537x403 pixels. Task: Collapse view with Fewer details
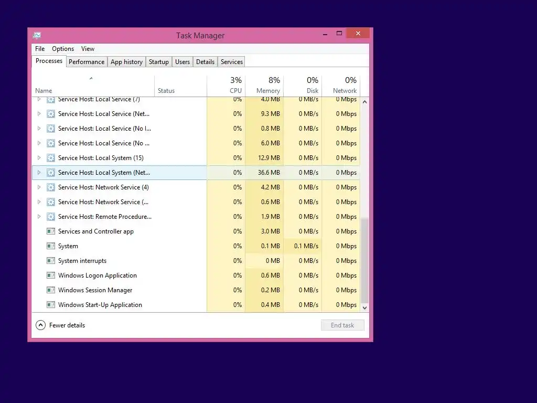pyautogui.click(x=60, y=325)
